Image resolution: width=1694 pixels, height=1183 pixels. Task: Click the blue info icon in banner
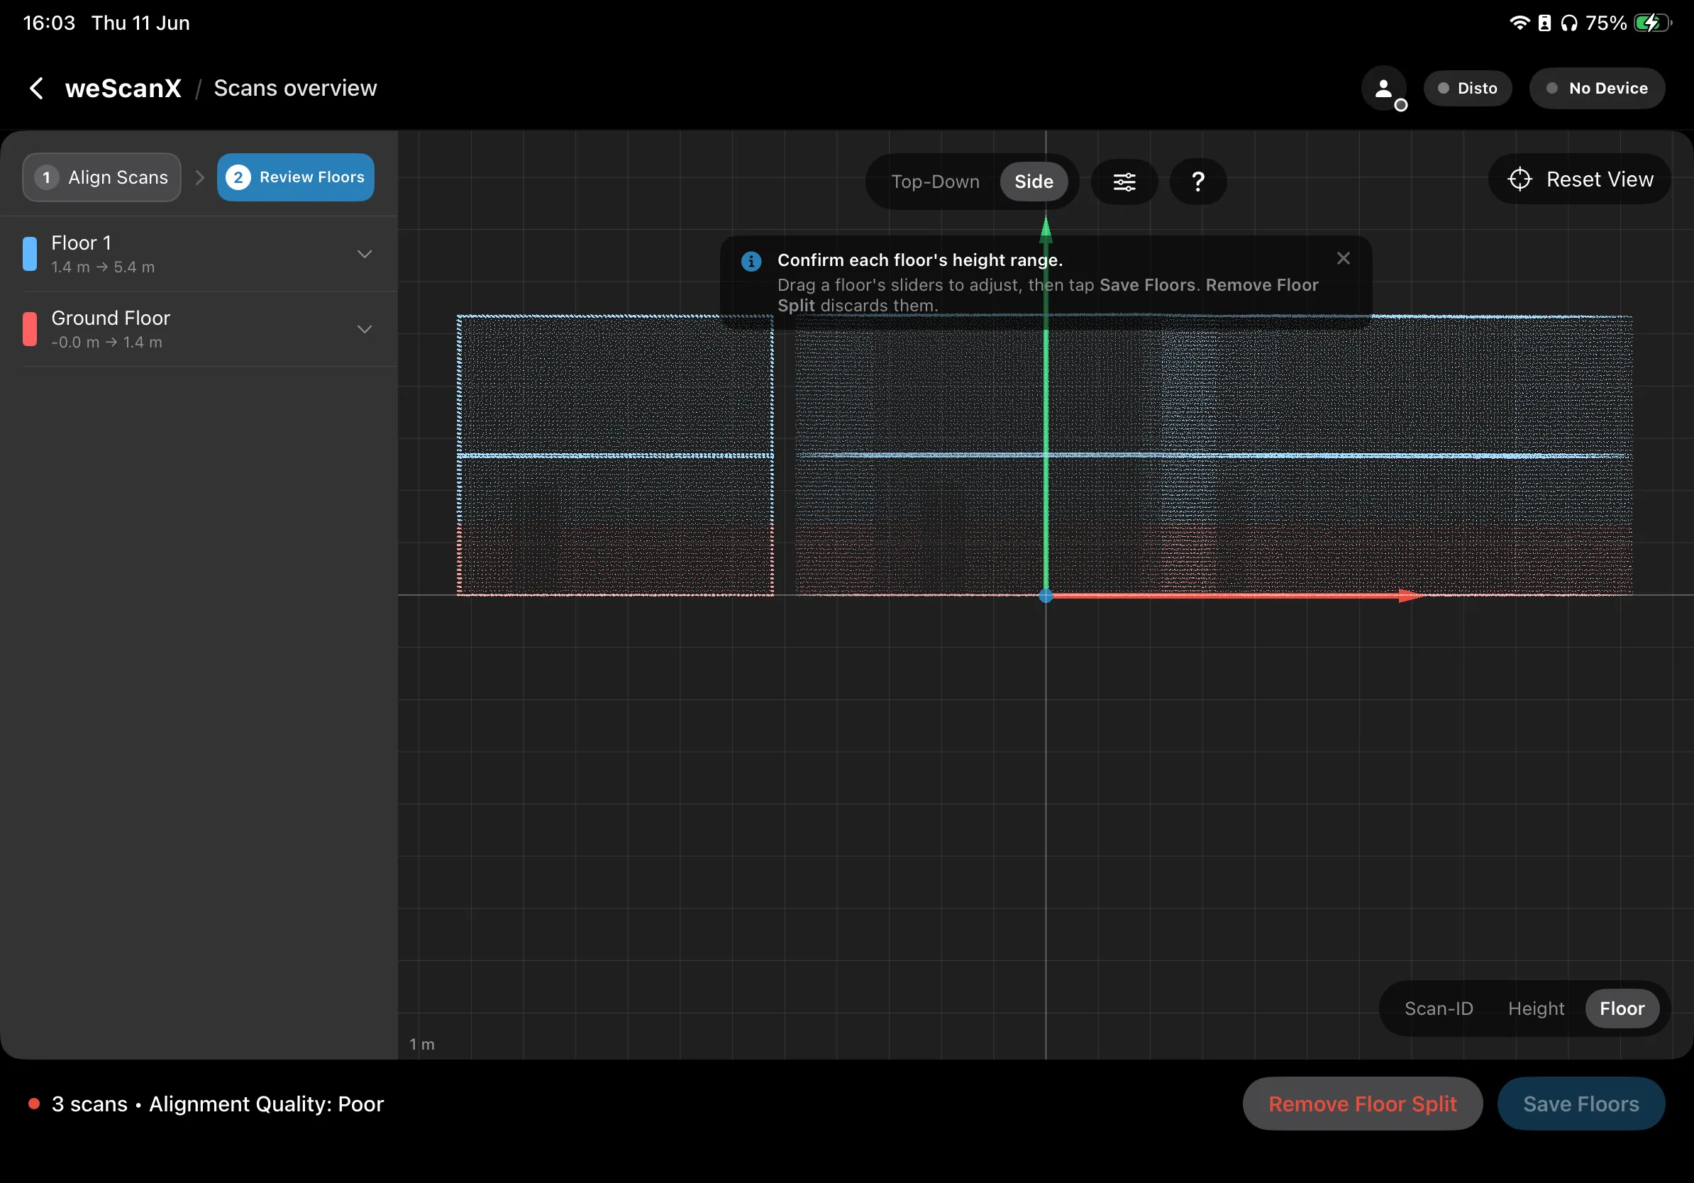[x=751, y=261]
